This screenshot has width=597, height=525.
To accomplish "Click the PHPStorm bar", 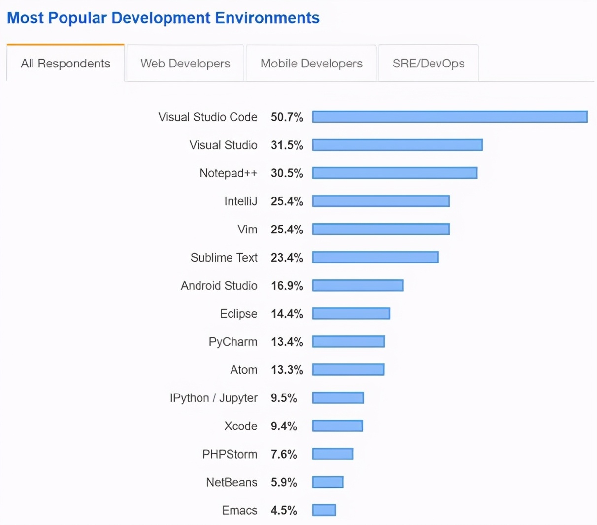I will 332,454.
